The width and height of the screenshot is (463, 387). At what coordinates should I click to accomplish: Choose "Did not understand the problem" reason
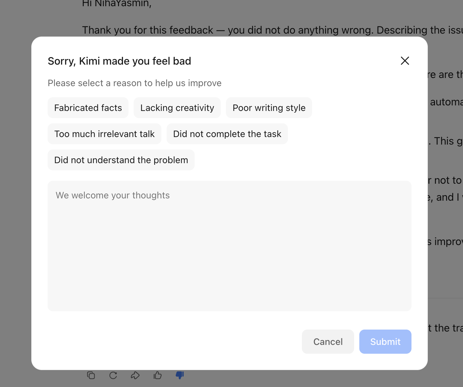(121, 160)
